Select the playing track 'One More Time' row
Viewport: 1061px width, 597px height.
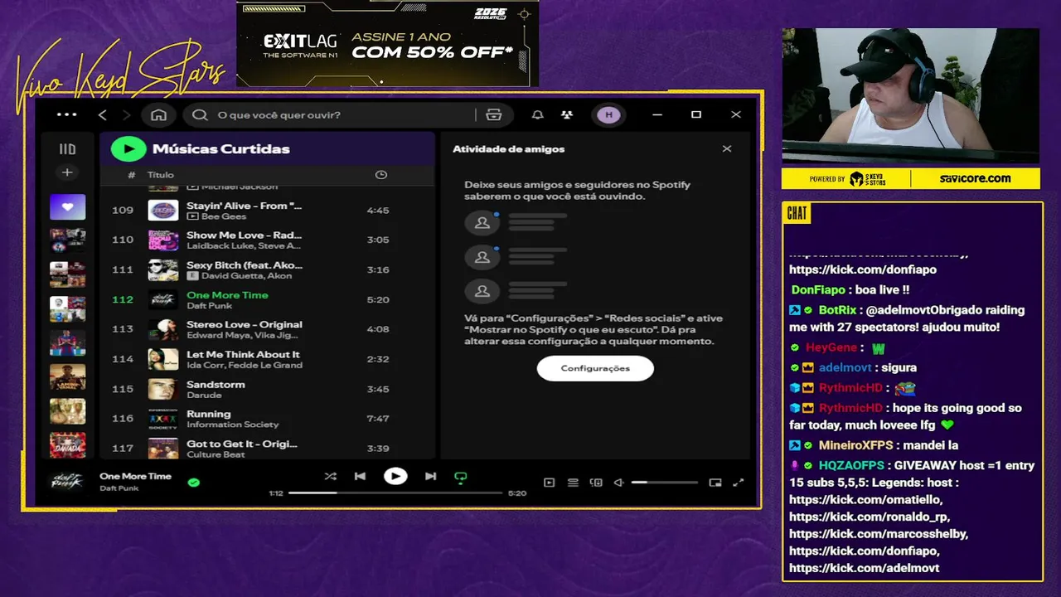coord(267,299)
